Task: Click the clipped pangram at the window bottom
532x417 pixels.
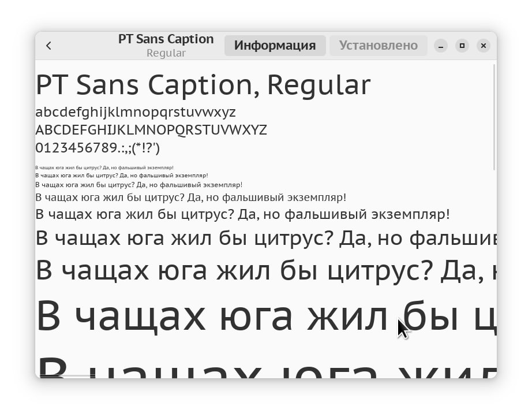Action: [x=266, y=367]
